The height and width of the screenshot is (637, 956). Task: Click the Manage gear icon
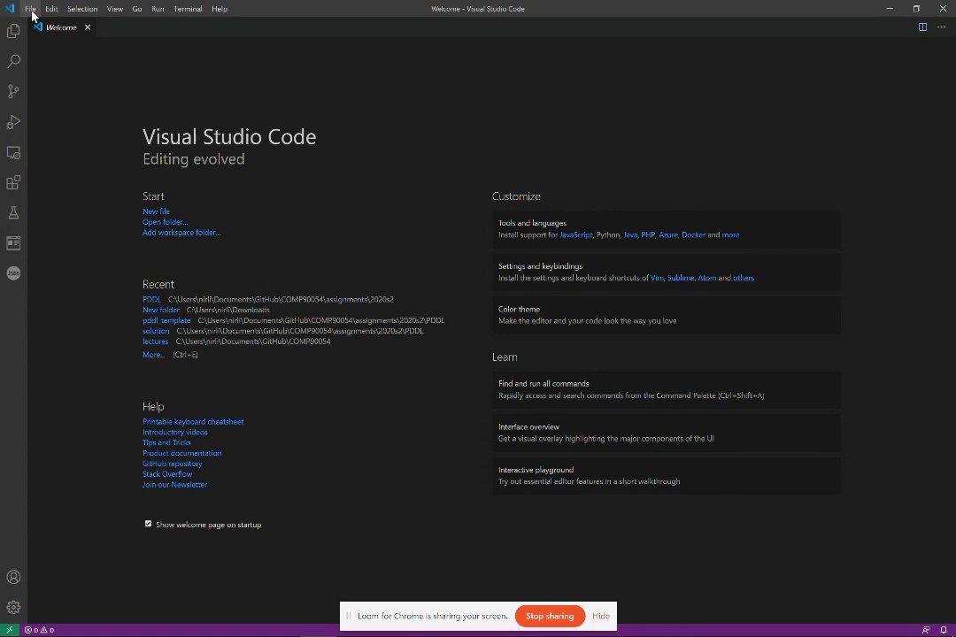[13, 608]
